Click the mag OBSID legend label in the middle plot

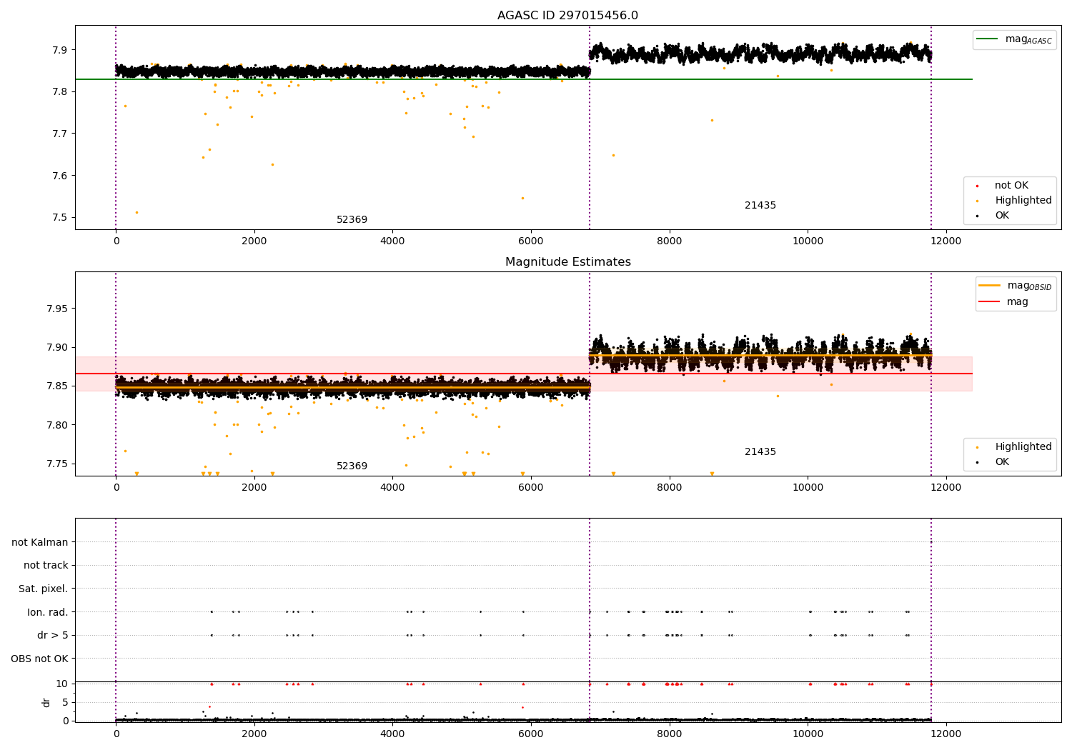pos(1030,286)
